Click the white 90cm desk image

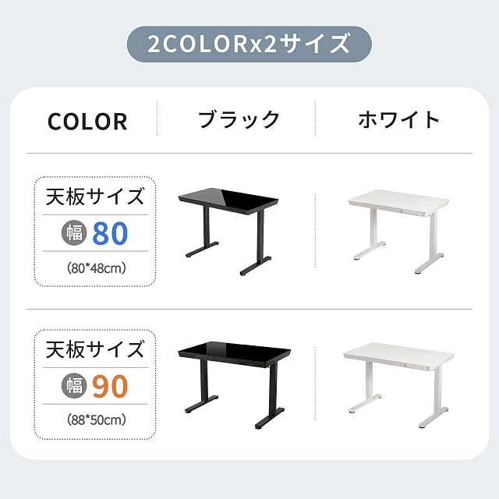398,385
